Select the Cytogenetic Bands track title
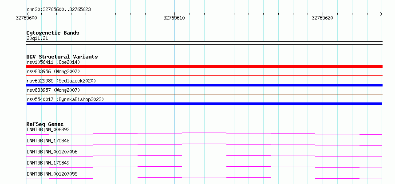Screen dimensions: 395x184 pos(53,33)
